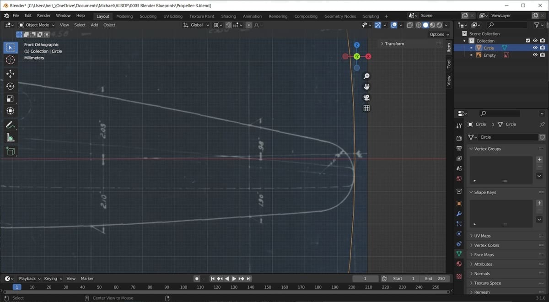Jump to the animation end frame
Image resolution: width=549 pixels, height=302 pixels.
coord(249,279)
